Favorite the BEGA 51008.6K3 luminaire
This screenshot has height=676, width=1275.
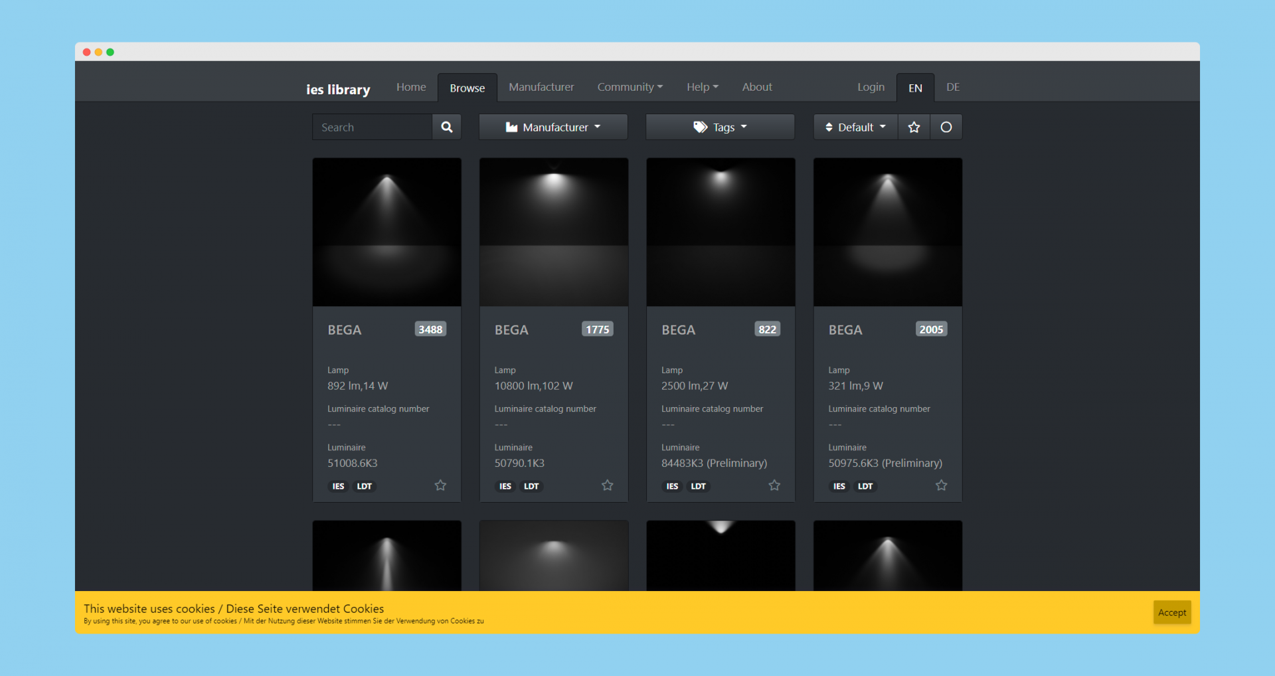(440, 485)
